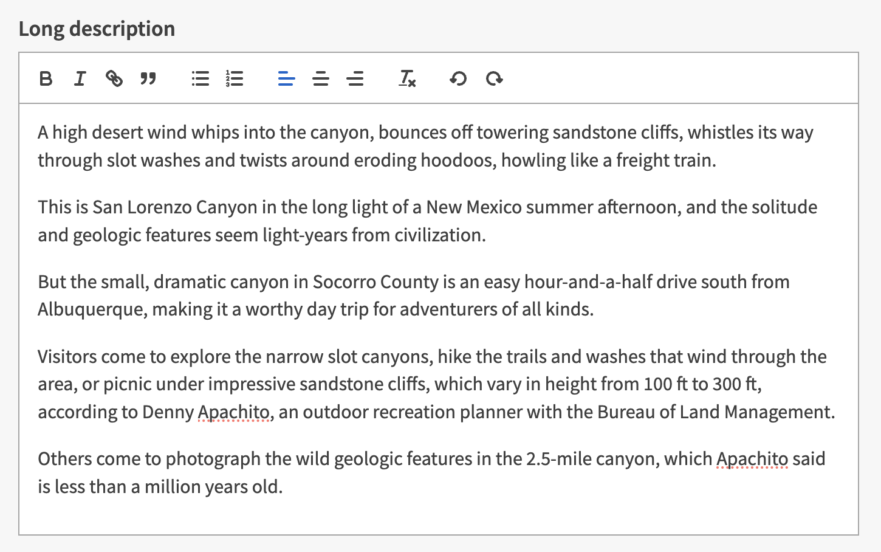This screenshot has height=552, width=881.
Task: Select right text alignment
Action: (355, 78)
